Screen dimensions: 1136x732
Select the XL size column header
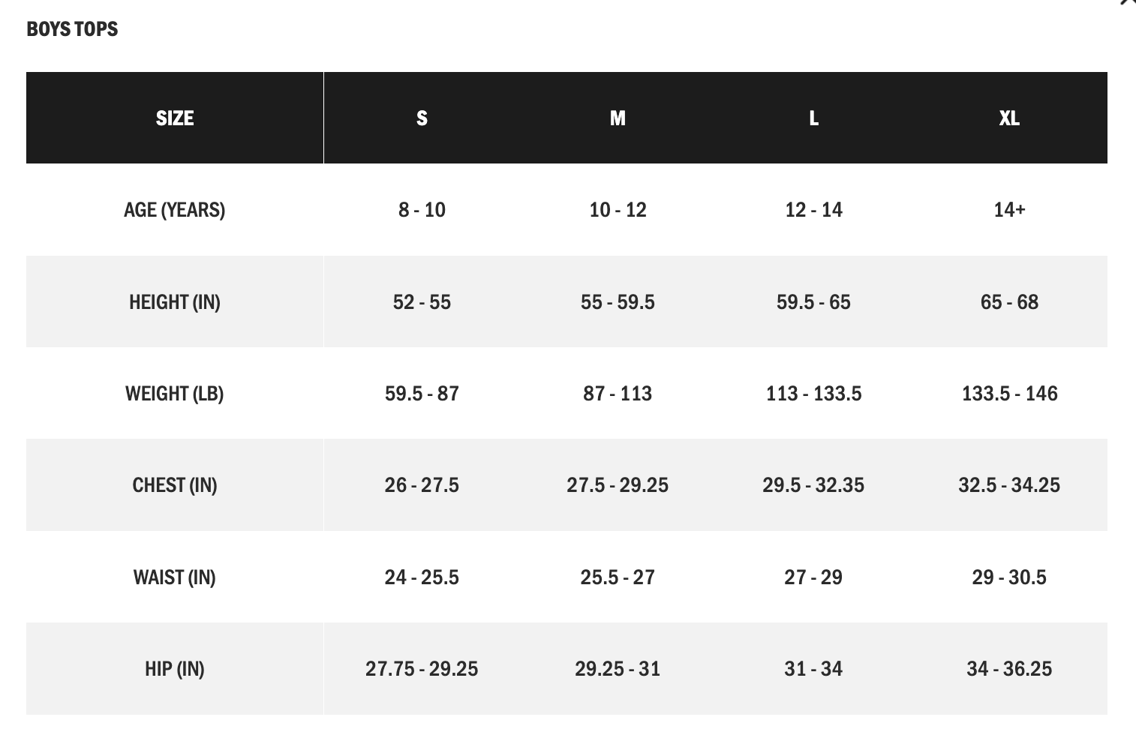[1009, 118]
